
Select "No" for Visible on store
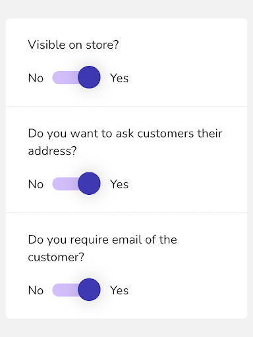36,78
